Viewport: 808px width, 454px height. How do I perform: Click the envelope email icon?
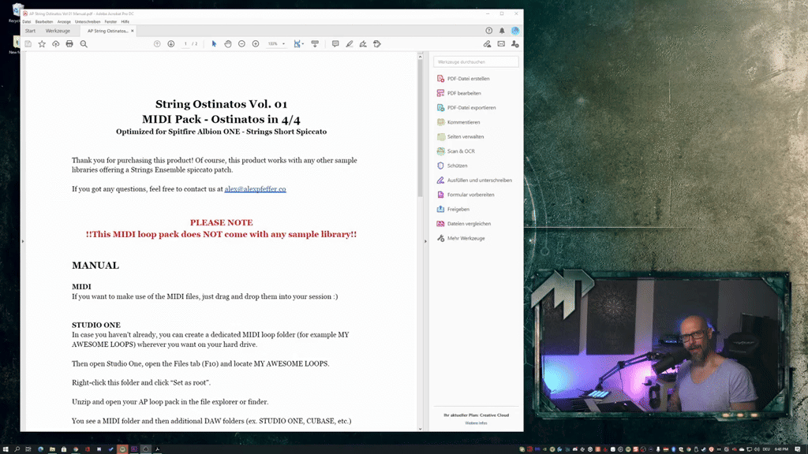501,44
